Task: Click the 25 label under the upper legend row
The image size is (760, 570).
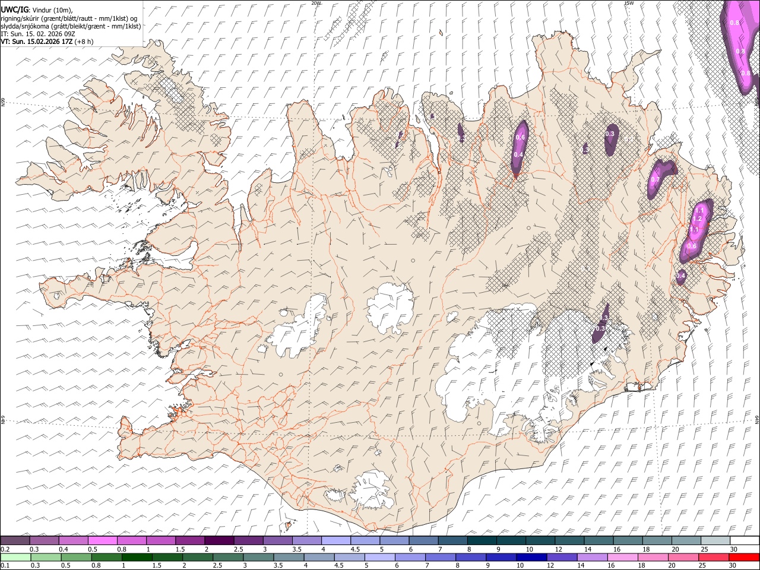Action: click(x=704, y=549)
